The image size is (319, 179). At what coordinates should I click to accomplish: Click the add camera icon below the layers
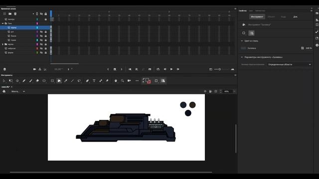coord(34,69)
